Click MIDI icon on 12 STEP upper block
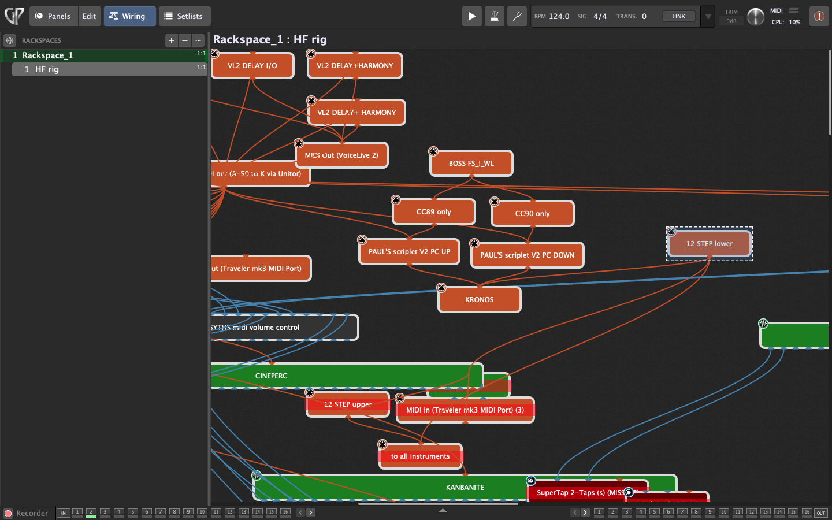The width and height of the screenshot is (832, 520). 310,392
